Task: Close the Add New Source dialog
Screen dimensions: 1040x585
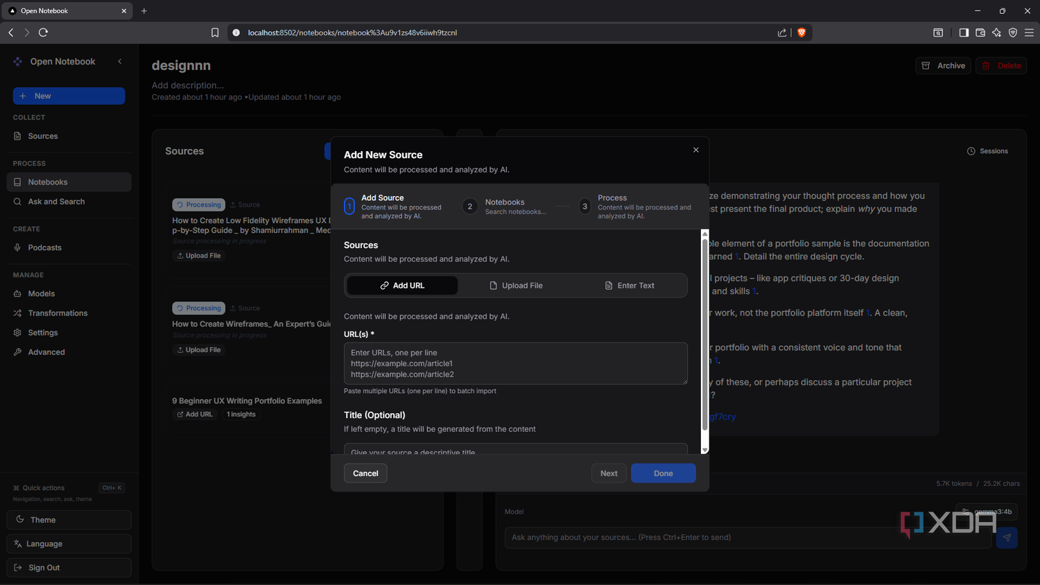Action: tap(696, 150)
